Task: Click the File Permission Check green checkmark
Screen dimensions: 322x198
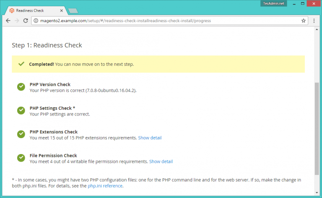Action: [x=21, y=158]
